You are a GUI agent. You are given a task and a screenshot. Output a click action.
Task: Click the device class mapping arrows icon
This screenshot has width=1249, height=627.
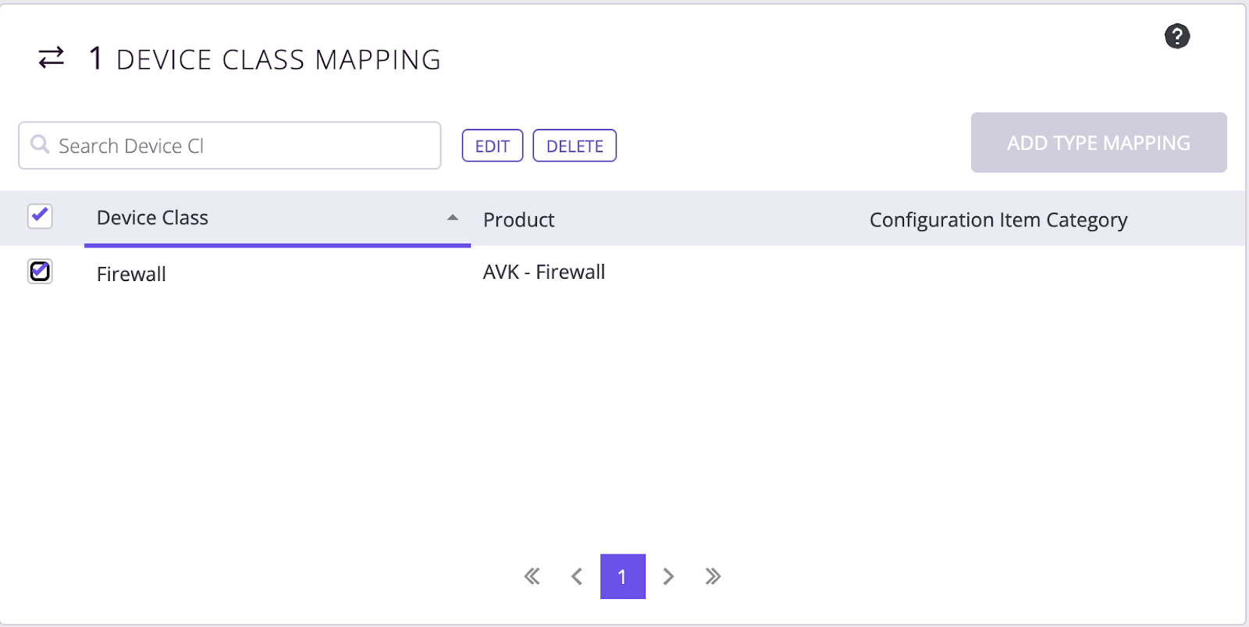[52, 58]
